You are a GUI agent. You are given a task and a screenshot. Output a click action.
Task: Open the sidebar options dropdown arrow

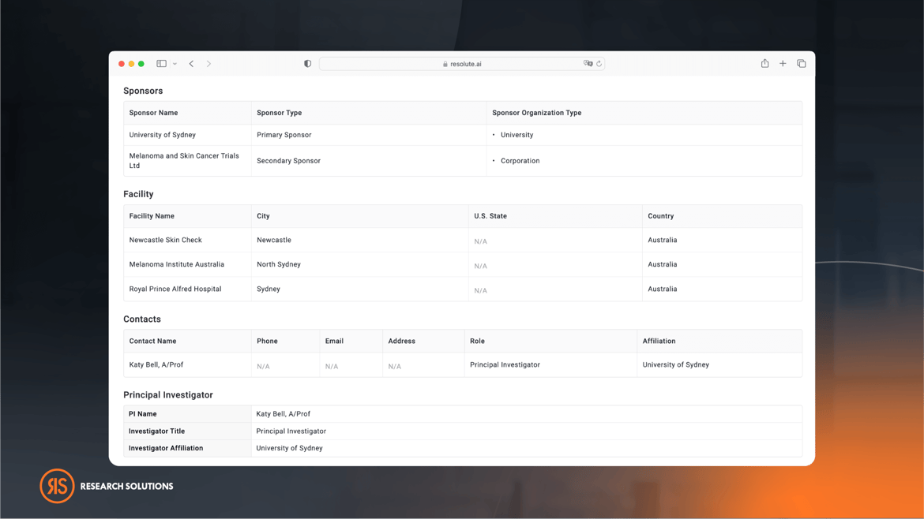tap(175, 64)
